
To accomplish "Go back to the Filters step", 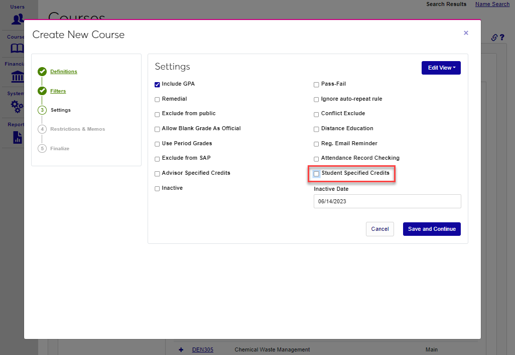I will 58,91.
